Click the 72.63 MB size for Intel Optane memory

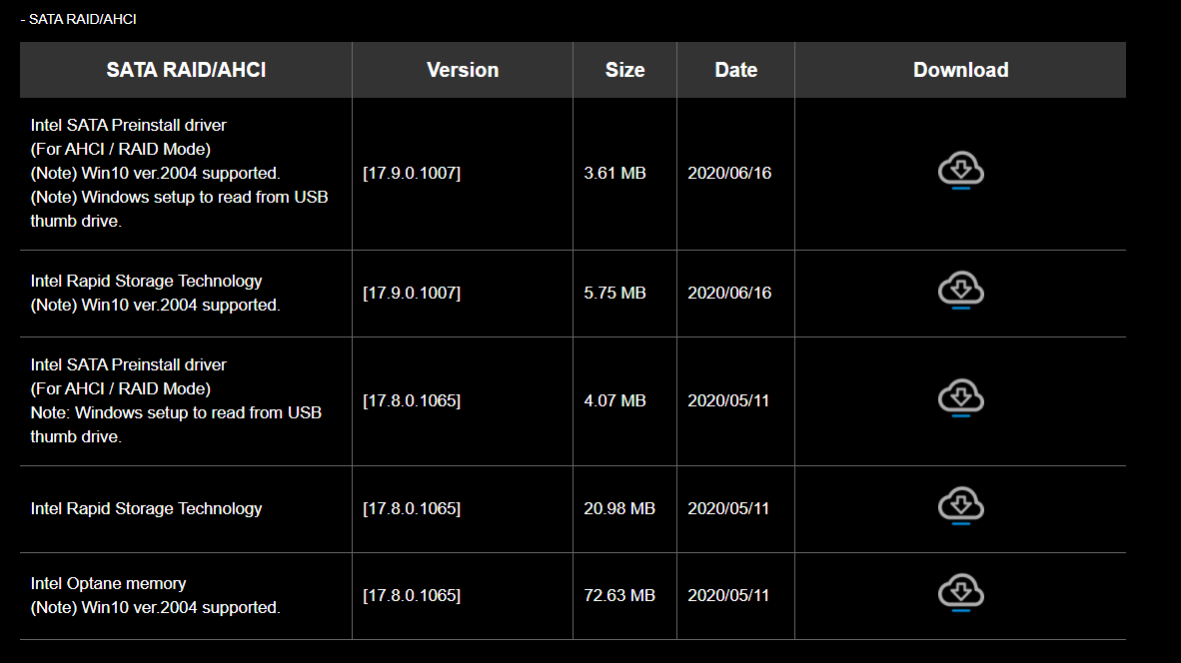[x=624, y=594]
